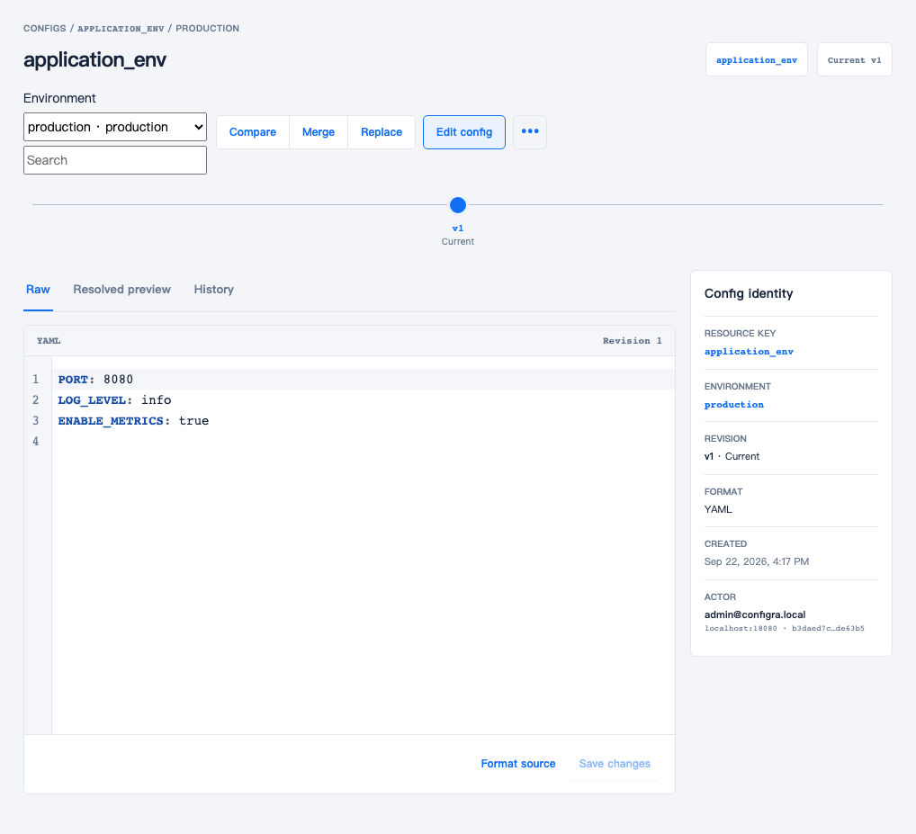Click the YAML label in the editor header
The height and width of the screenshot is (834, 916).
[49, 340]
